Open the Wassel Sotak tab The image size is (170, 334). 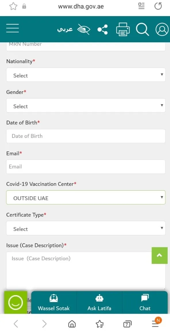[x=54, y=303]
